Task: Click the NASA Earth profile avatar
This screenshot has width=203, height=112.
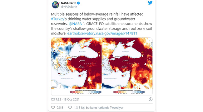Action: point(55,5)
